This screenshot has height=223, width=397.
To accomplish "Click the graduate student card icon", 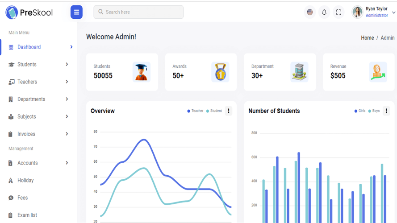I will click(x=141, y=72).
